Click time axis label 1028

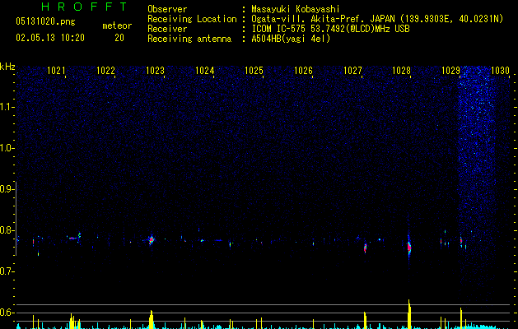[401, 71]
